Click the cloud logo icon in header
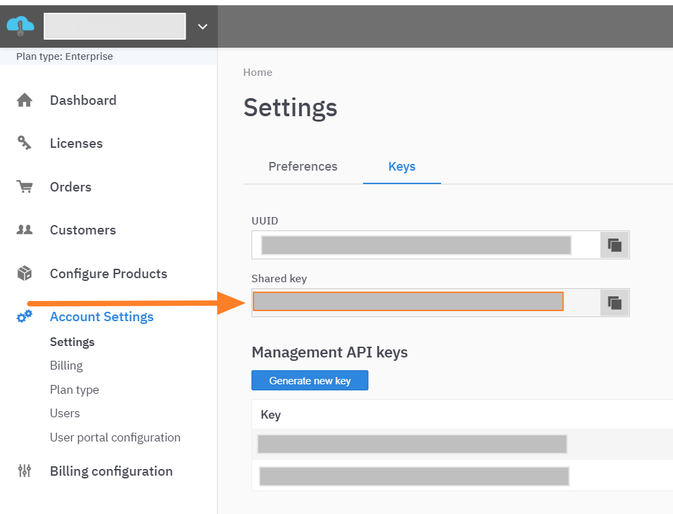 pos(20,26)
